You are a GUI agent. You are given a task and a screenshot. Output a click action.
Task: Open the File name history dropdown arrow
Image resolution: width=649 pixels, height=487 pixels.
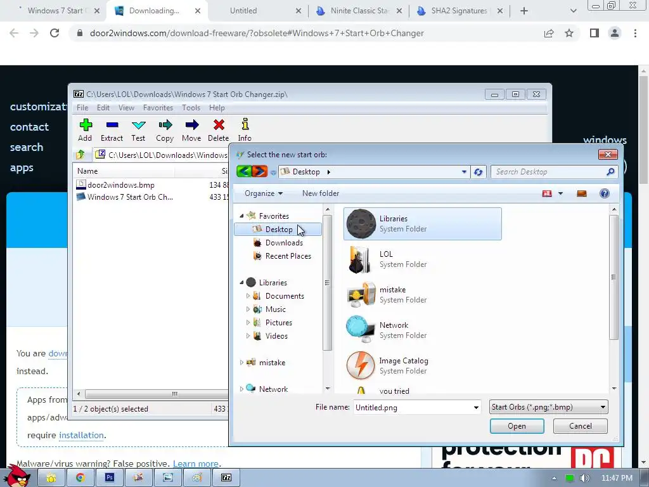pyautogui.click(x=476, y=408)
